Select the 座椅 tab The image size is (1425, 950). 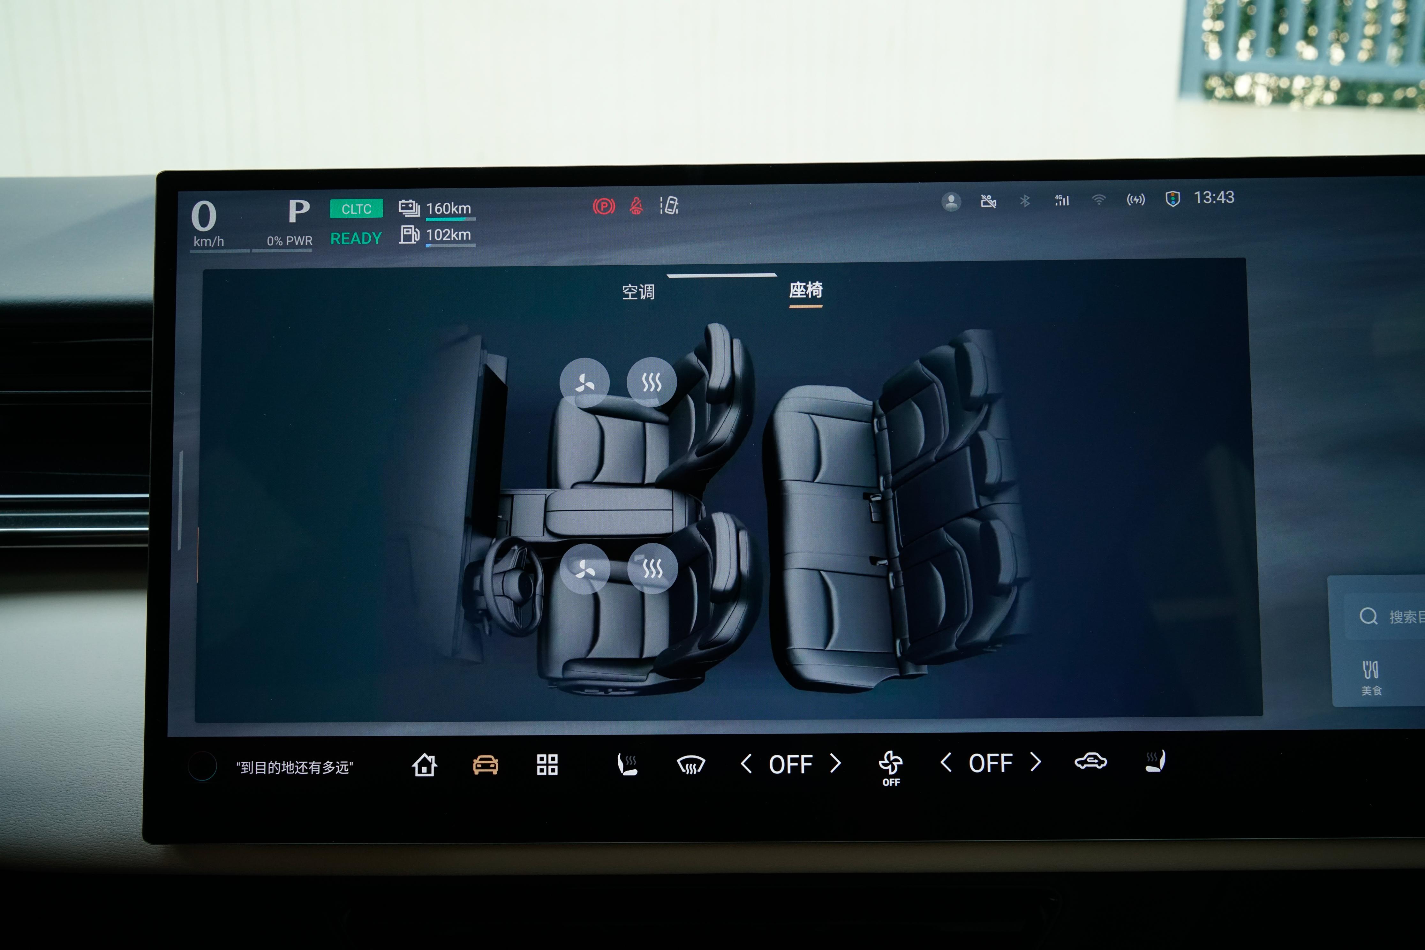coord(805,290)
